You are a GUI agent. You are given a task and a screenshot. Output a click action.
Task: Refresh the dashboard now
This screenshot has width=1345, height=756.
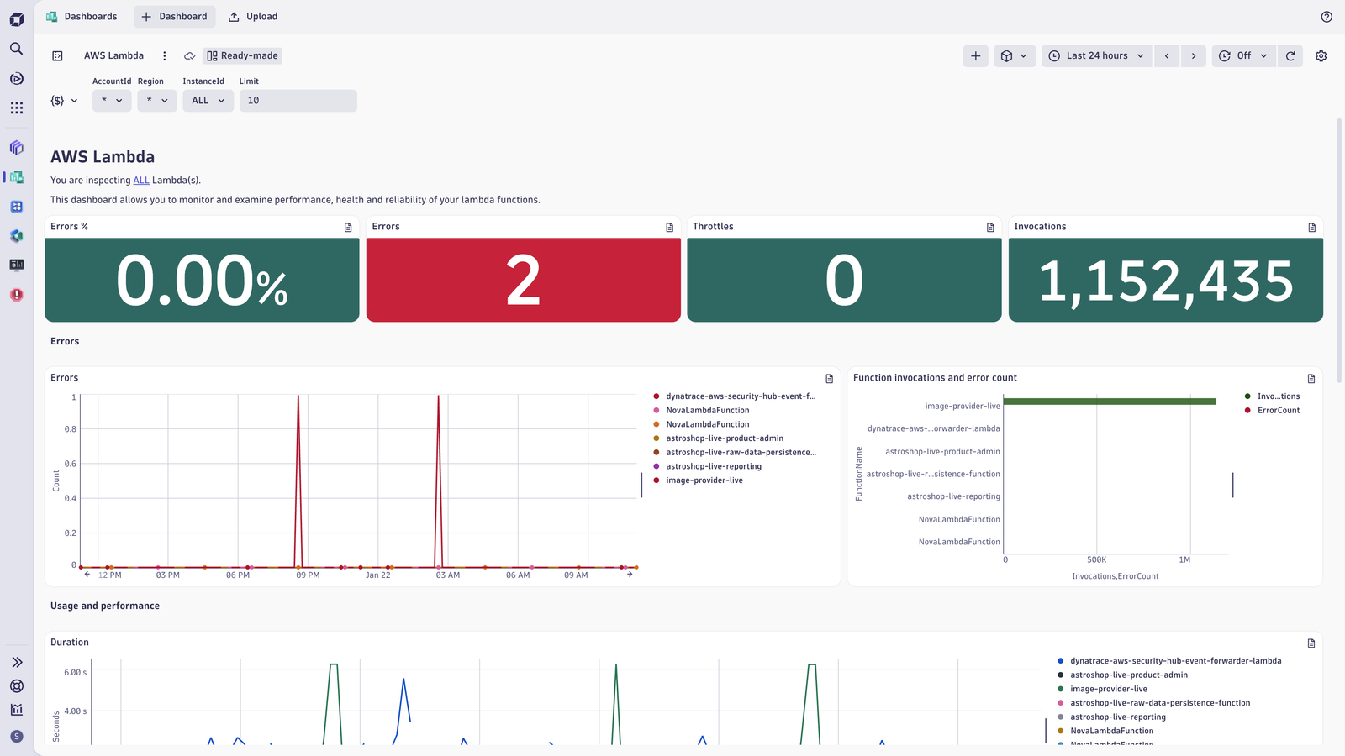[1290, 56]
